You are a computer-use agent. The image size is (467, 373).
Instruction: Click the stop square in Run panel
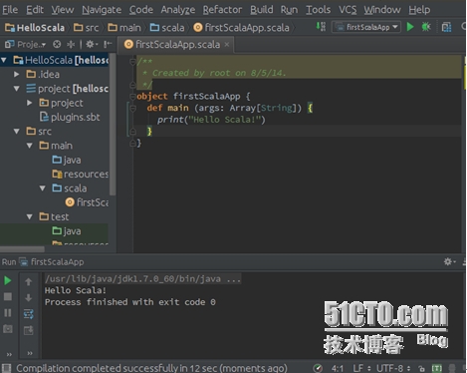pyautogui.click(x=8, y=296)
